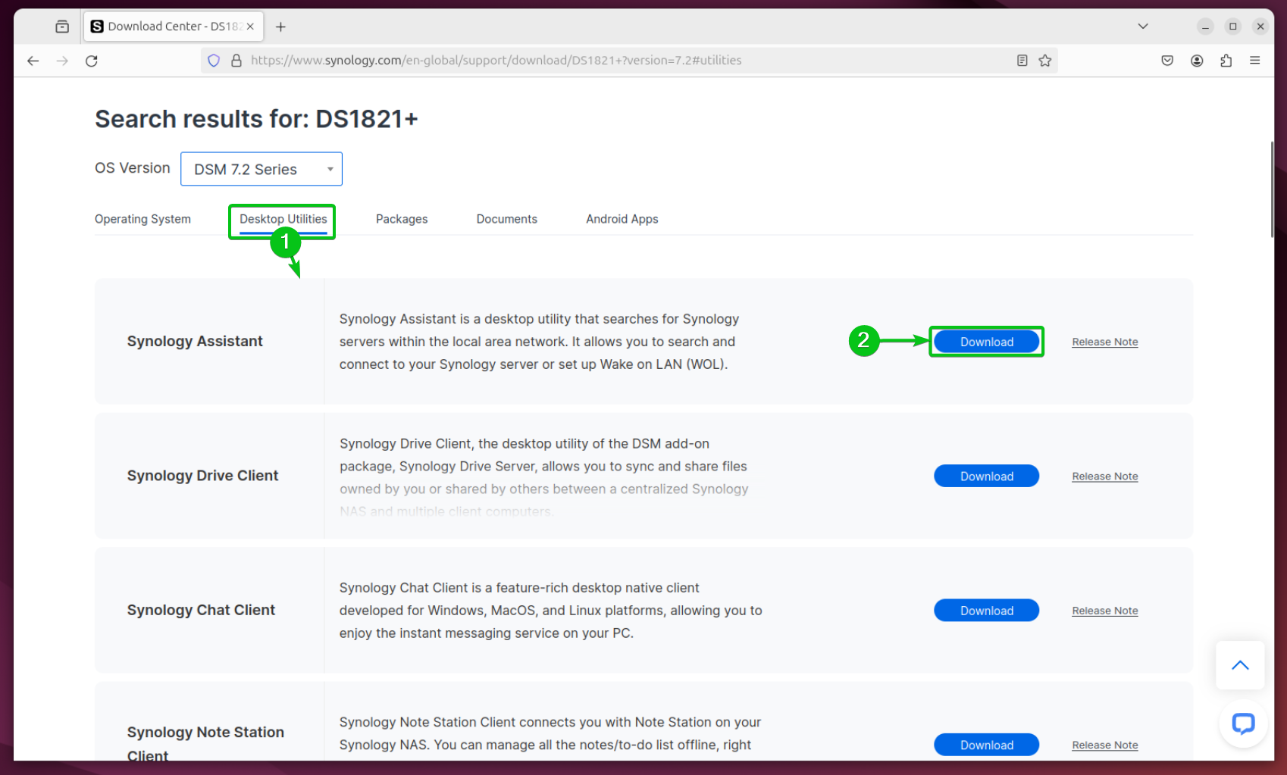1287x775 pixels.
Task: Click the 'Search results for: DS1821+' heading
Action: [x=256, y=119]
